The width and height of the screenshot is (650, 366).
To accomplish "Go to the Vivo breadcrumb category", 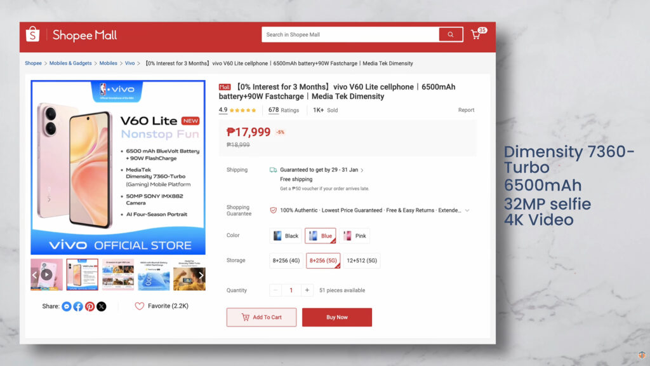I will point(129,64).
